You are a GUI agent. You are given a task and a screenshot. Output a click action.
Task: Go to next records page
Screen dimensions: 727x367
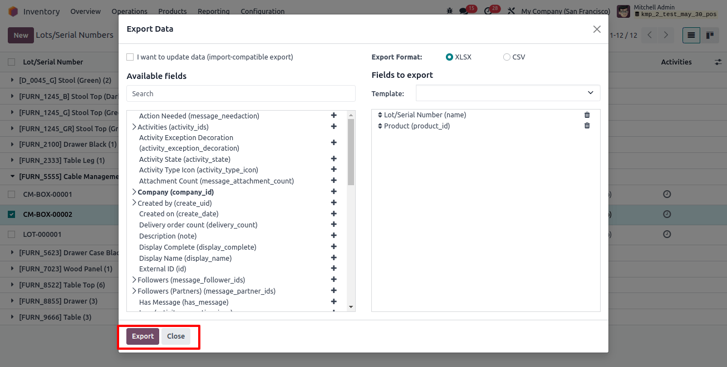(x=666, y=35)
